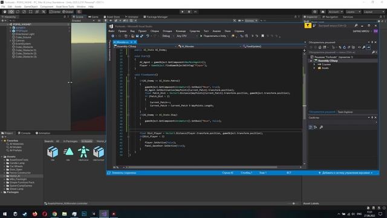Click the Visual Studio Undo icon
387x218 pixels.
tap(148, 36)
